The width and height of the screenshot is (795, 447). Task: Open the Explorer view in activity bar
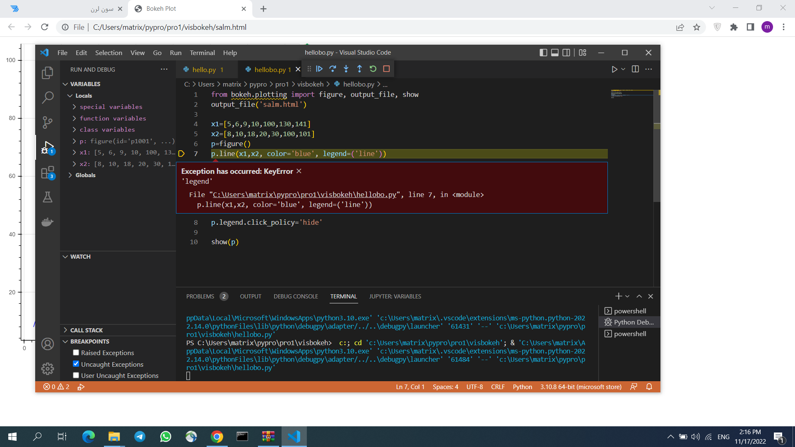point(48,73)
